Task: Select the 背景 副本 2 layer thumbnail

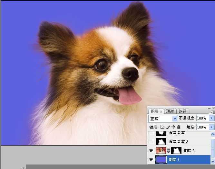Action: click(x=161, y=142)
